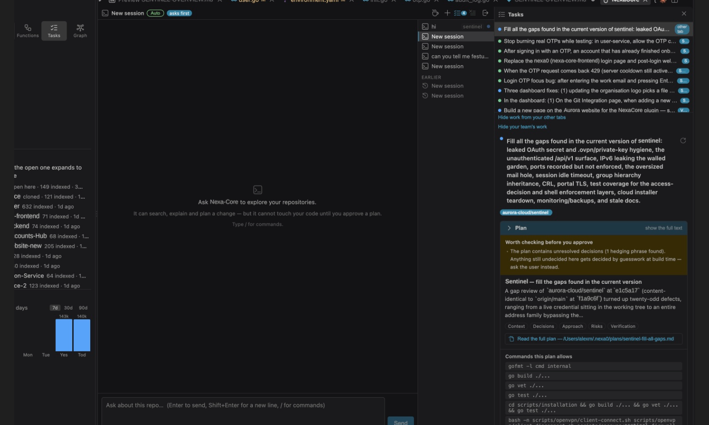Open the repo row showing 632 indexed
Viewport: 709px width, 425px height.
52,206
